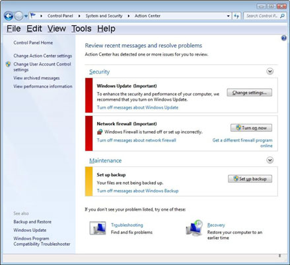290x265 pixels.
Task: Click the Windows Update (Important) title
Action: pyautogui.click(x=127, y=86)
